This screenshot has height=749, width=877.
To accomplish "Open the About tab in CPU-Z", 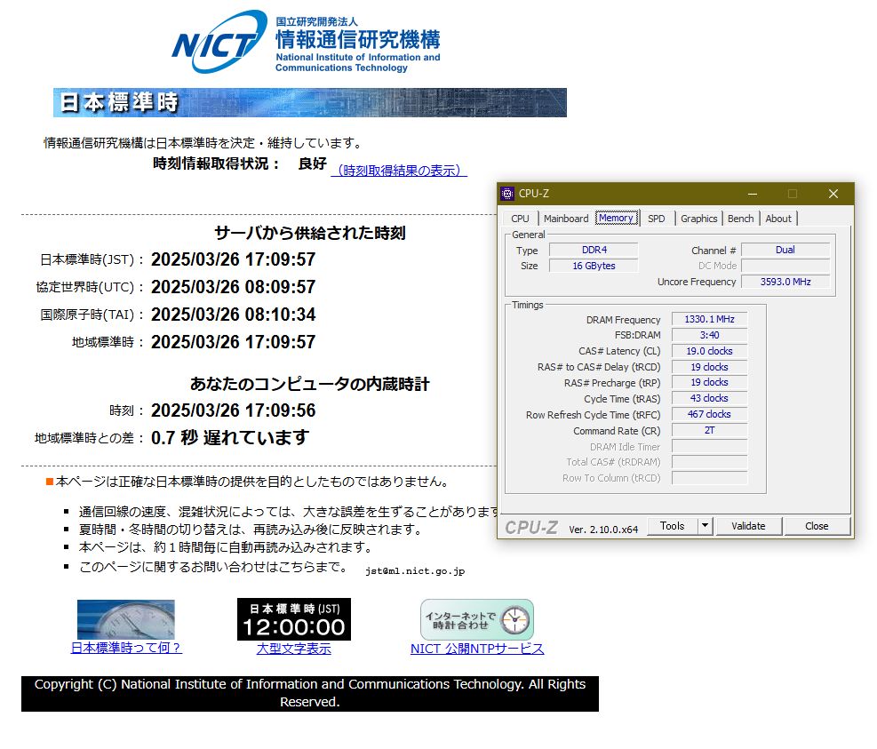I will click(778, 218).
